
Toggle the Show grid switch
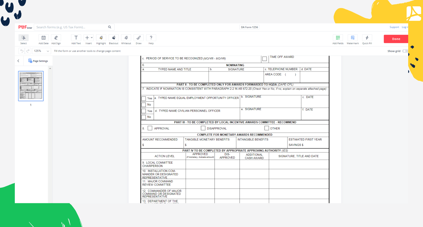[x=405, y=51]
